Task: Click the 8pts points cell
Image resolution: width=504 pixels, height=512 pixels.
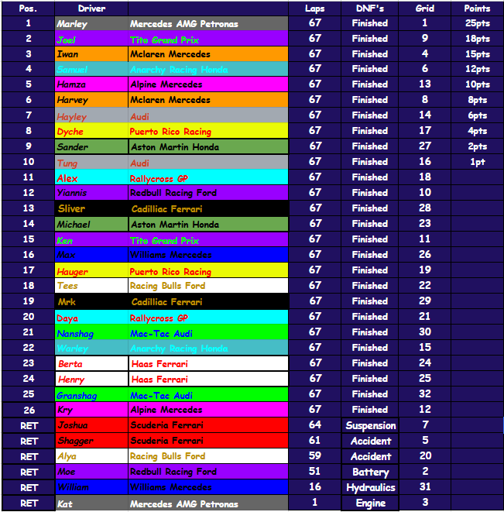Action: [x=477, y=100]
